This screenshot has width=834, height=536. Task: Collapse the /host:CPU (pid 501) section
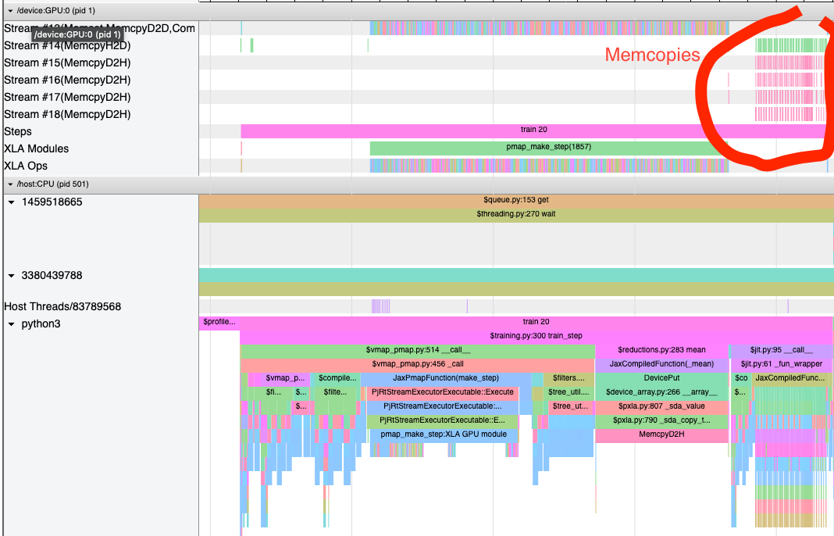(x=9, y=184)
